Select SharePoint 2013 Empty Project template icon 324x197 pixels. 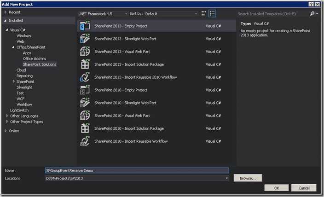[x=85, y=26]
